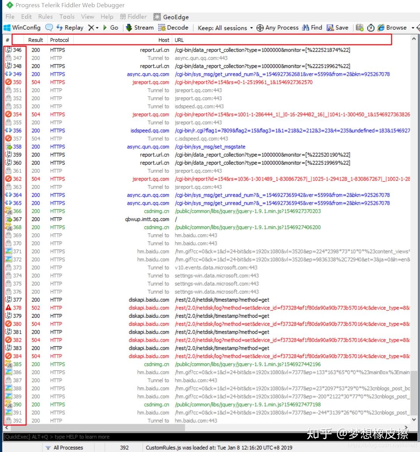This screenshot has width=420, height=452.
Task: Click the JSON icon of session 377
Action: pyautogui.click(x=8, y=300)
